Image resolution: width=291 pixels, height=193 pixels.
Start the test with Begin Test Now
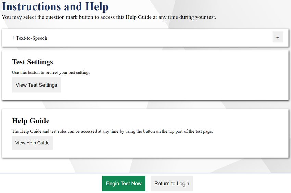124,183
